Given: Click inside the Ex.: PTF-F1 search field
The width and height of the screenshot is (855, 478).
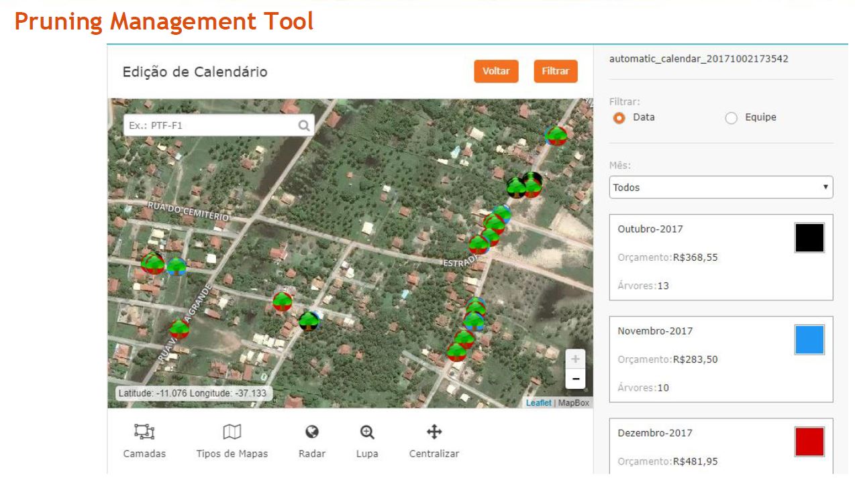Looking at the screenshot, I should tap(201, 125).
